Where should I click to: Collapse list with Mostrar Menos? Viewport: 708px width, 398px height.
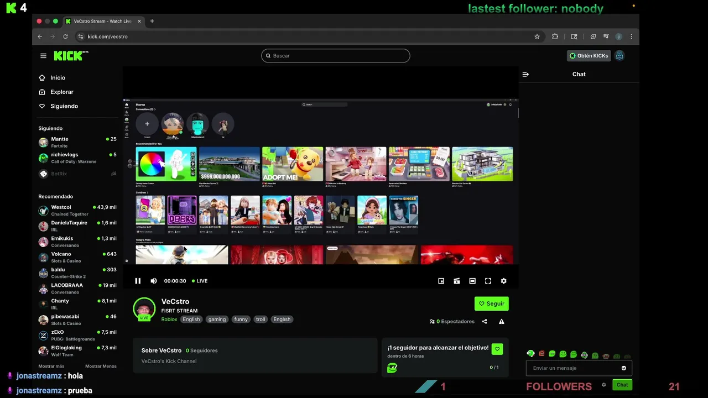point(101,366)
